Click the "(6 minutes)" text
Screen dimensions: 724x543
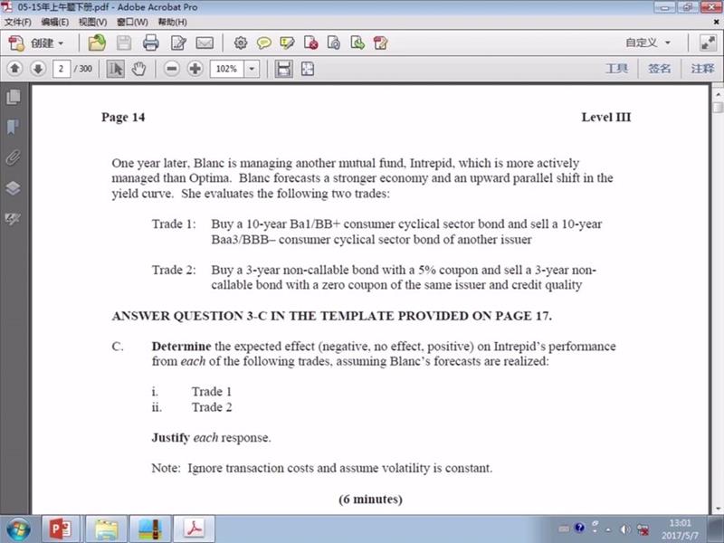pos(370,500)
